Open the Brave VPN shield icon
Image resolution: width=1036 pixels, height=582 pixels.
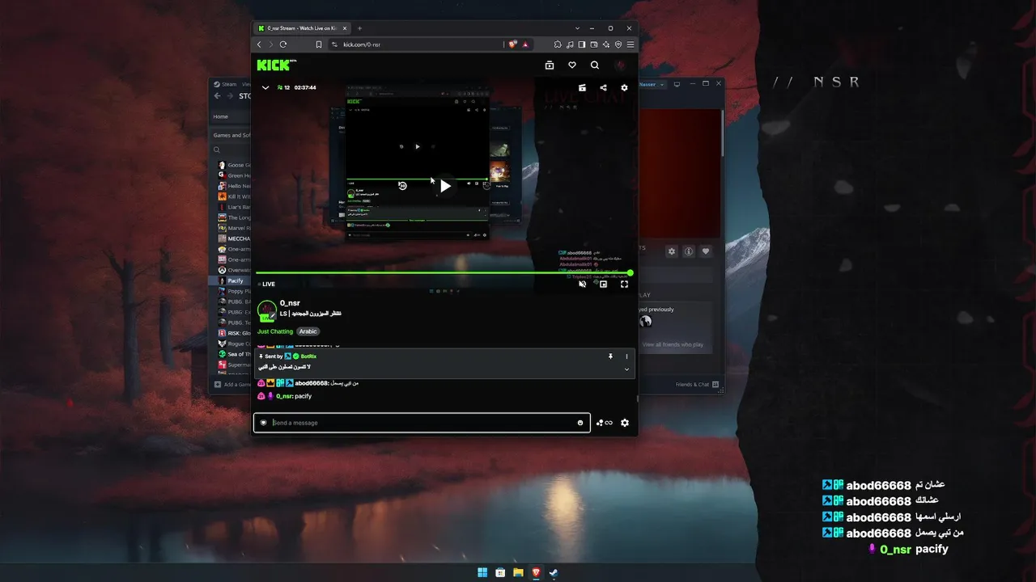[618, 44]
